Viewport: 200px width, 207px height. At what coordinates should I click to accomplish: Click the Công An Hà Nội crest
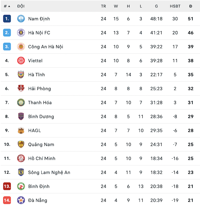pos(21,47)
